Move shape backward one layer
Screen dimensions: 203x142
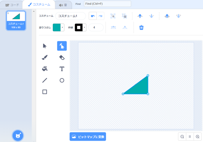point(151,16)
